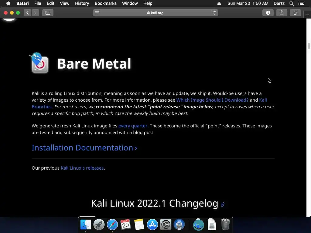Click the date and time in menu bar
The width and height of the screenshot is (311, 233).
pyautogui.click(x=248, y=3)
